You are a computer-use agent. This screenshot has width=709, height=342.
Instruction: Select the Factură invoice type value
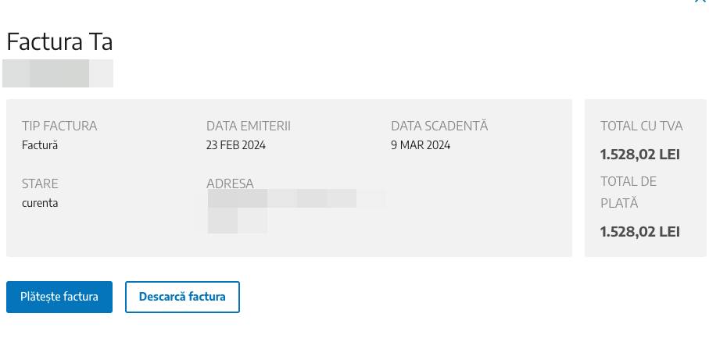click(x=40, y=145)
